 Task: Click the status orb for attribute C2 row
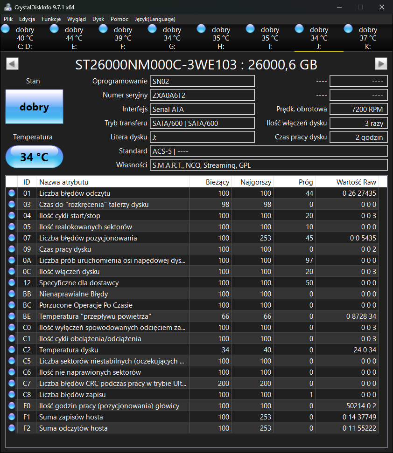point(12,350)
